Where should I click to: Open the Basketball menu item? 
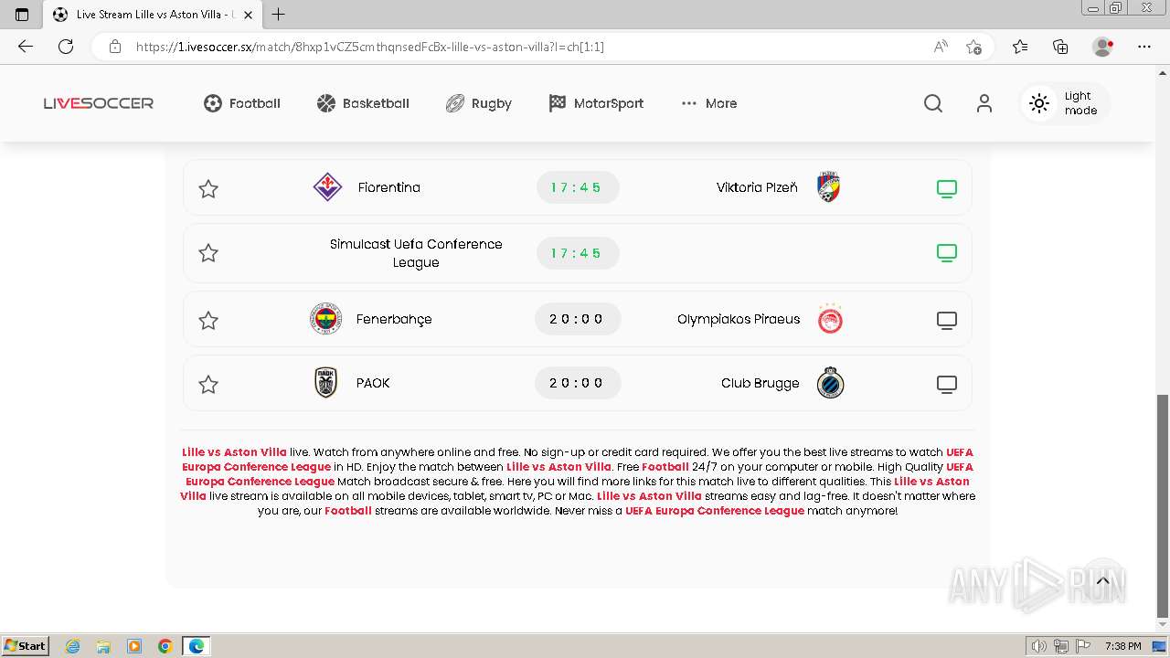pyautogui.click(x=363, y=103)
